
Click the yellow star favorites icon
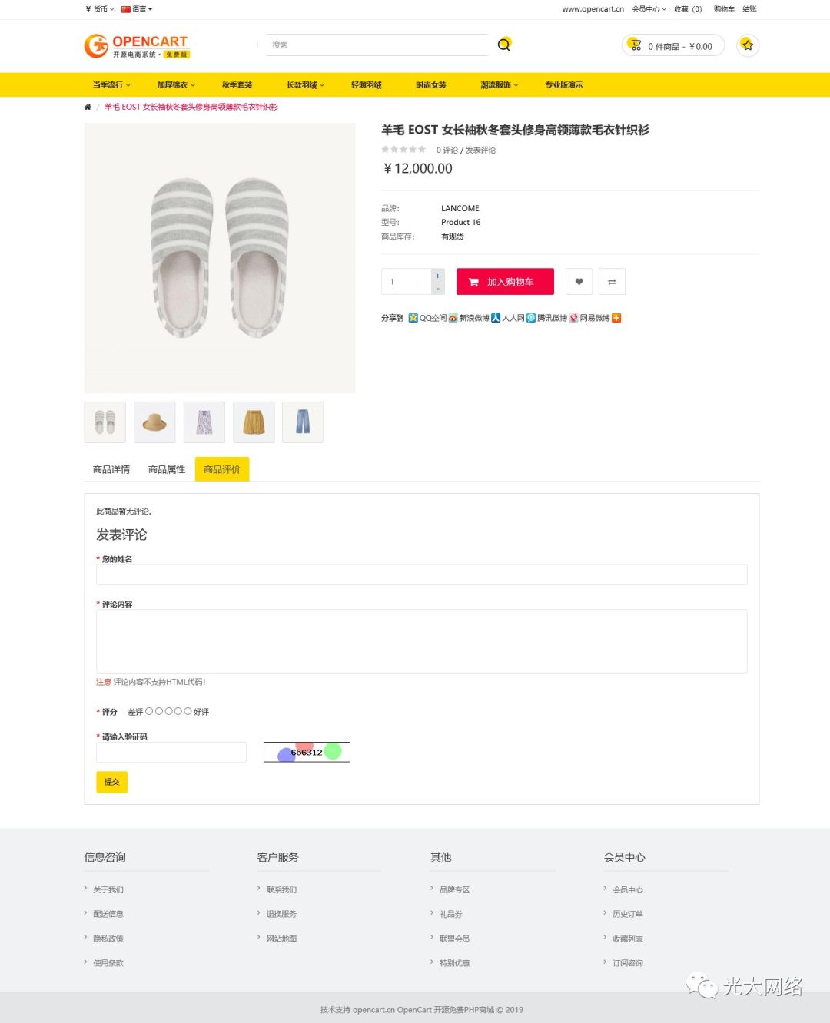pyautogui.click(x=747, y=45)
